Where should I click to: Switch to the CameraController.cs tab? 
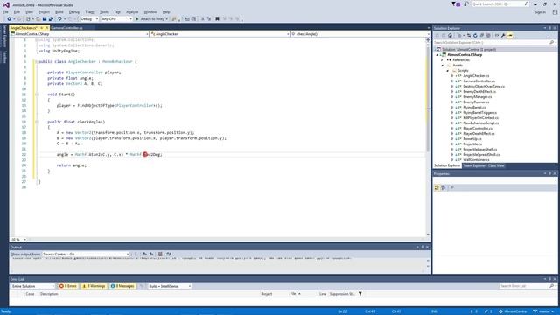67,28
